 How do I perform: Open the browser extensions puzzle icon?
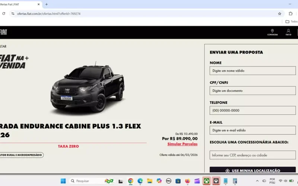291,14
